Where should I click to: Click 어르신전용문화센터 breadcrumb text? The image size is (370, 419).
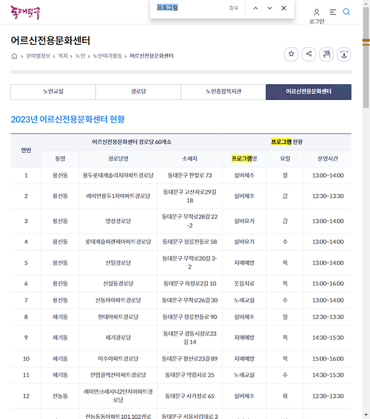(152, 56)
